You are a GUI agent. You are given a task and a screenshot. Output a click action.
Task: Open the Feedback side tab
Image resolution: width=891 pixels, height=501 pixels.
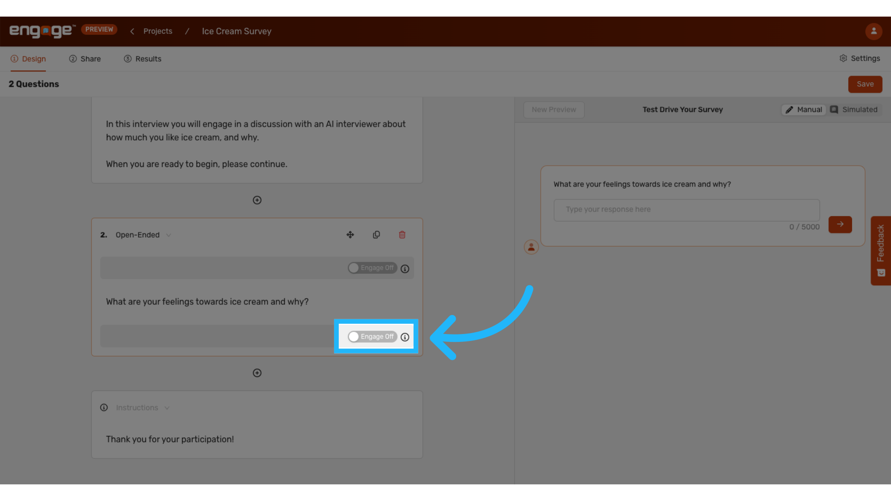tap(880, 250)
